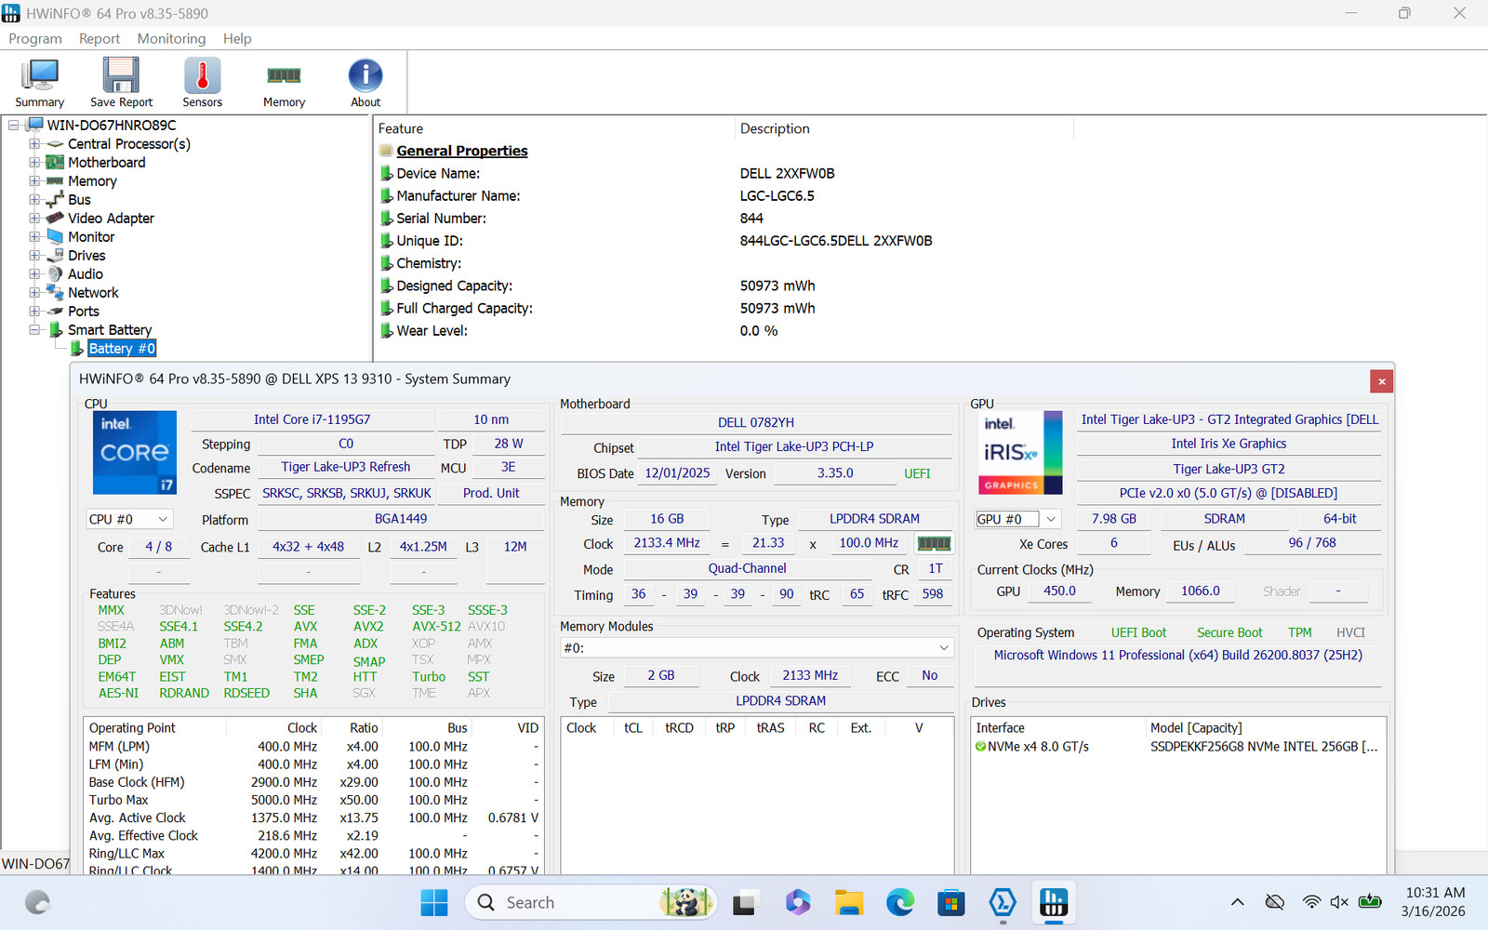
Task: Click the Intel Core i7 logo
Action: click(x=135, y=453)
